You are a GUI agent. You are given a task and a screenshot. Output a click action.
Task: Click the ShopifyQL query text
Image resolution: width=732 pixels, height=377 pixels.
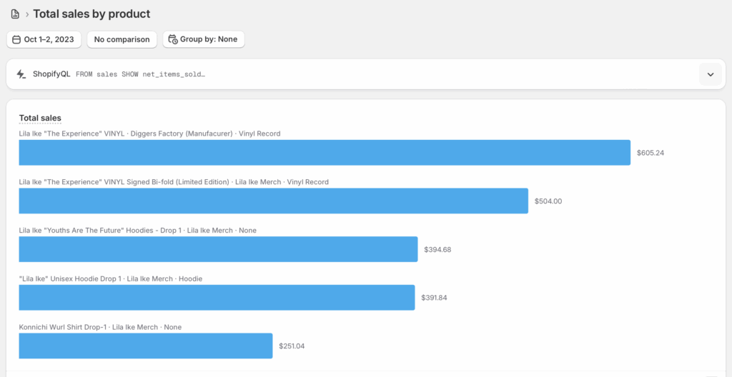click(x=140, y=74)
